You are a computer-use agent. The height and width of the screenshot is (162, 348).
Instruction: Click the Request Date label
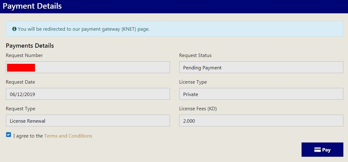tap(20, 82)
